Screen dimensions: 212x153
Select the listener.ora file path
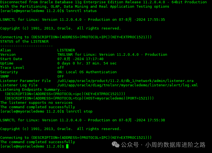125,81
